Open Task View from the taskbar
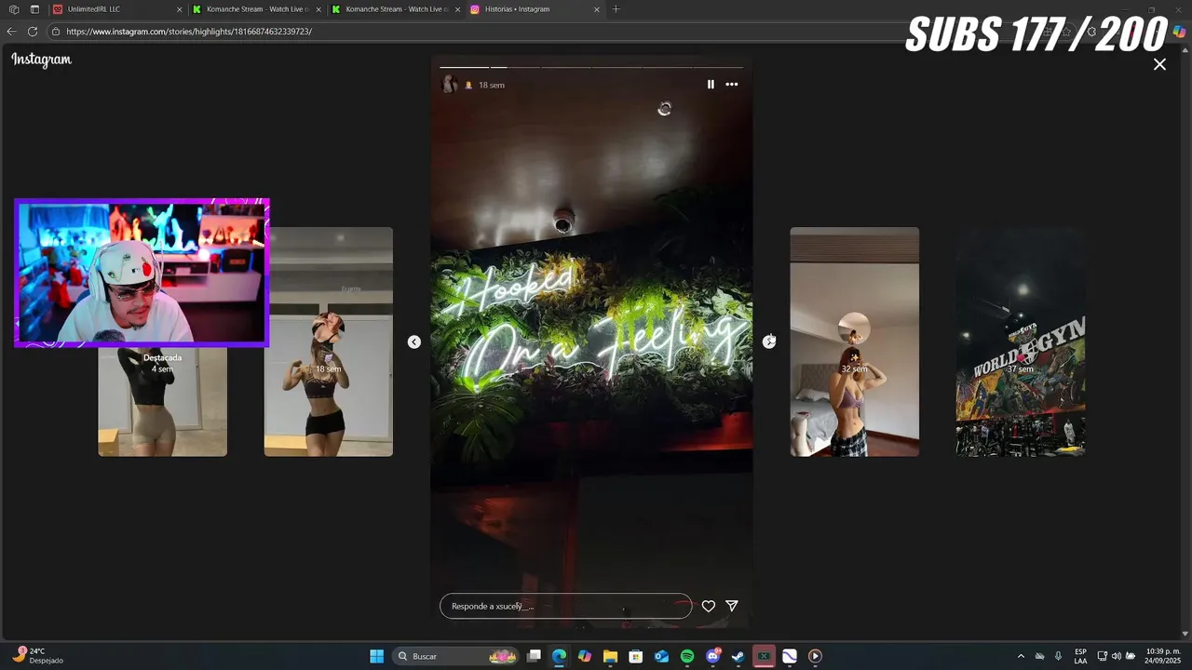 pos(534,656)
